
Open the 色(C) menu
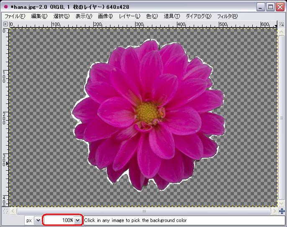pos(152,16)
